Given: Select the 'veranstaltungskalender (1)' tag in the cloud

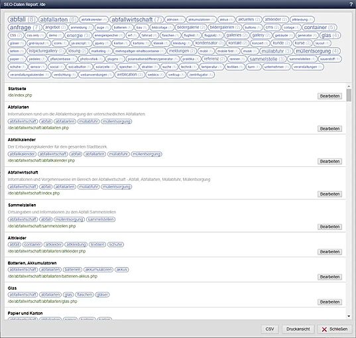Looking at the screenshot, I should point(29,75).
